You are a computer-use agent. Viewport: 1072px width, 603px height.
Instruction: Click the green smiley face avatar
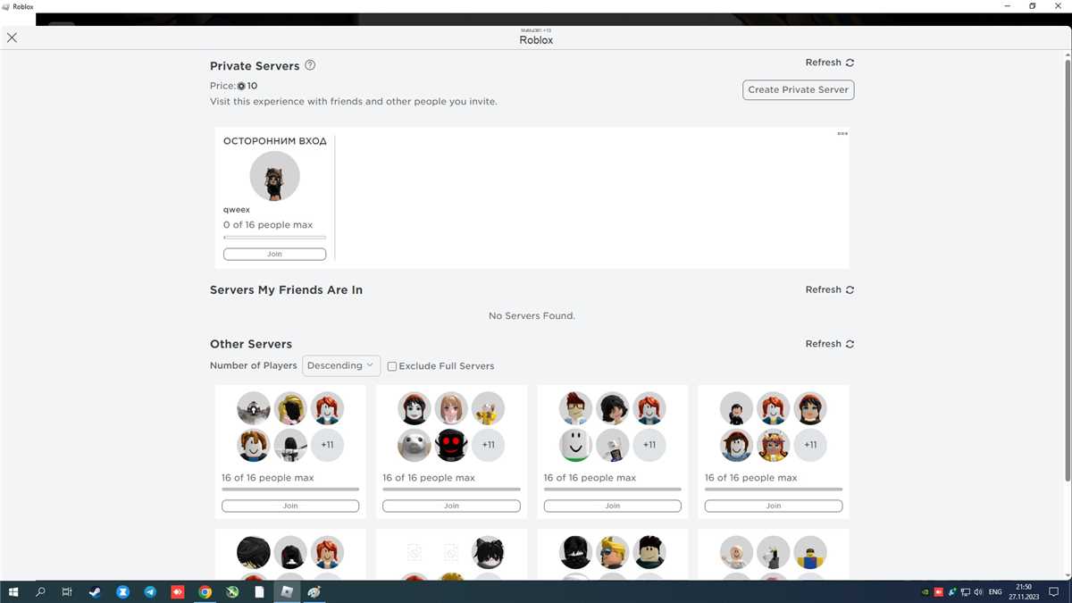click(x=576, y=445)
